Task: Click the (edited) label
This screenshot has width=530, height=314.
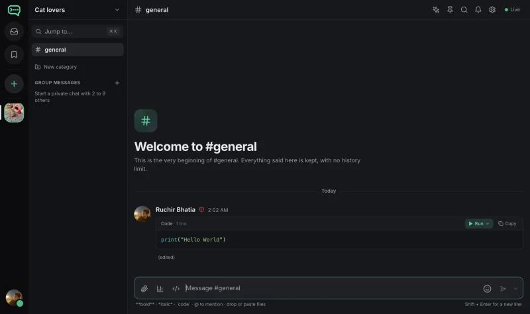Action: [166, 257]
